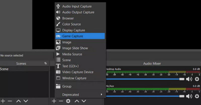
Task: Choose Audio Input Capture from the menu
Action: (80, 6)
